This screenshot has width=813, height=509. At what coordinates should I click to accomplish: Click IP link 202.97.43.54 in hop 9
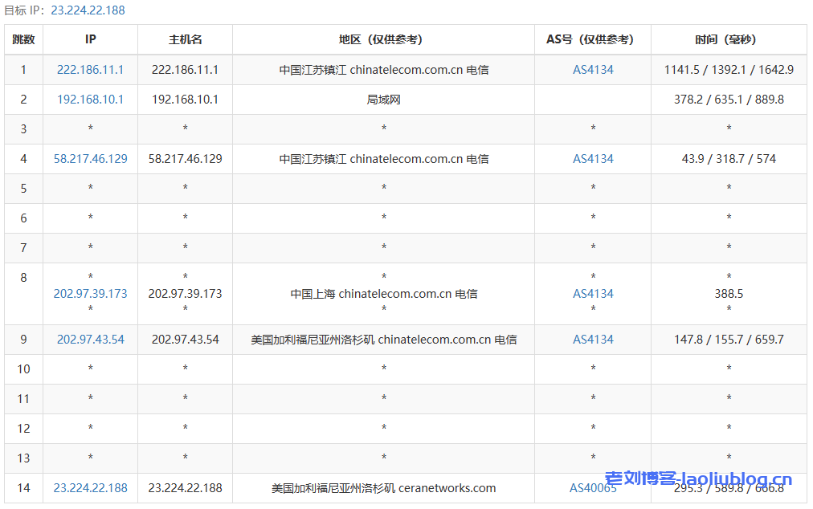[x=90, y=340]
